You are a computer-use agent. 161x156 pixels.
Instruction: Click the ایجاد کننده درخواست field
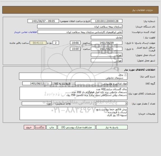[80, 32]
